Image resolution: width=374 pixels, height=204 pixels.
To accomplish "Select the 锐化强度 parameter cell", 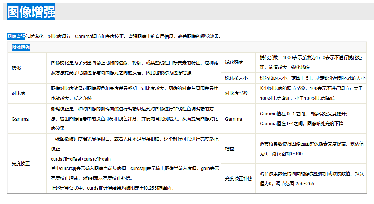I will tap(234, 63).
